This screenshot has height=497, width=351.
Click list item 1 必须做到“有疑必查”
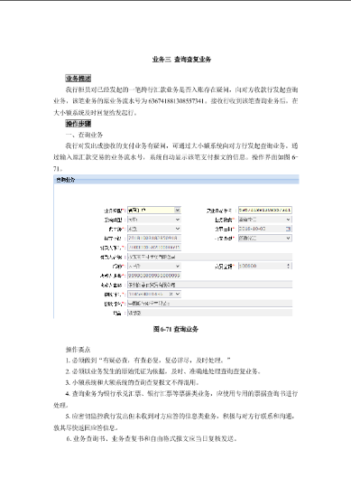tap(148, 361)
